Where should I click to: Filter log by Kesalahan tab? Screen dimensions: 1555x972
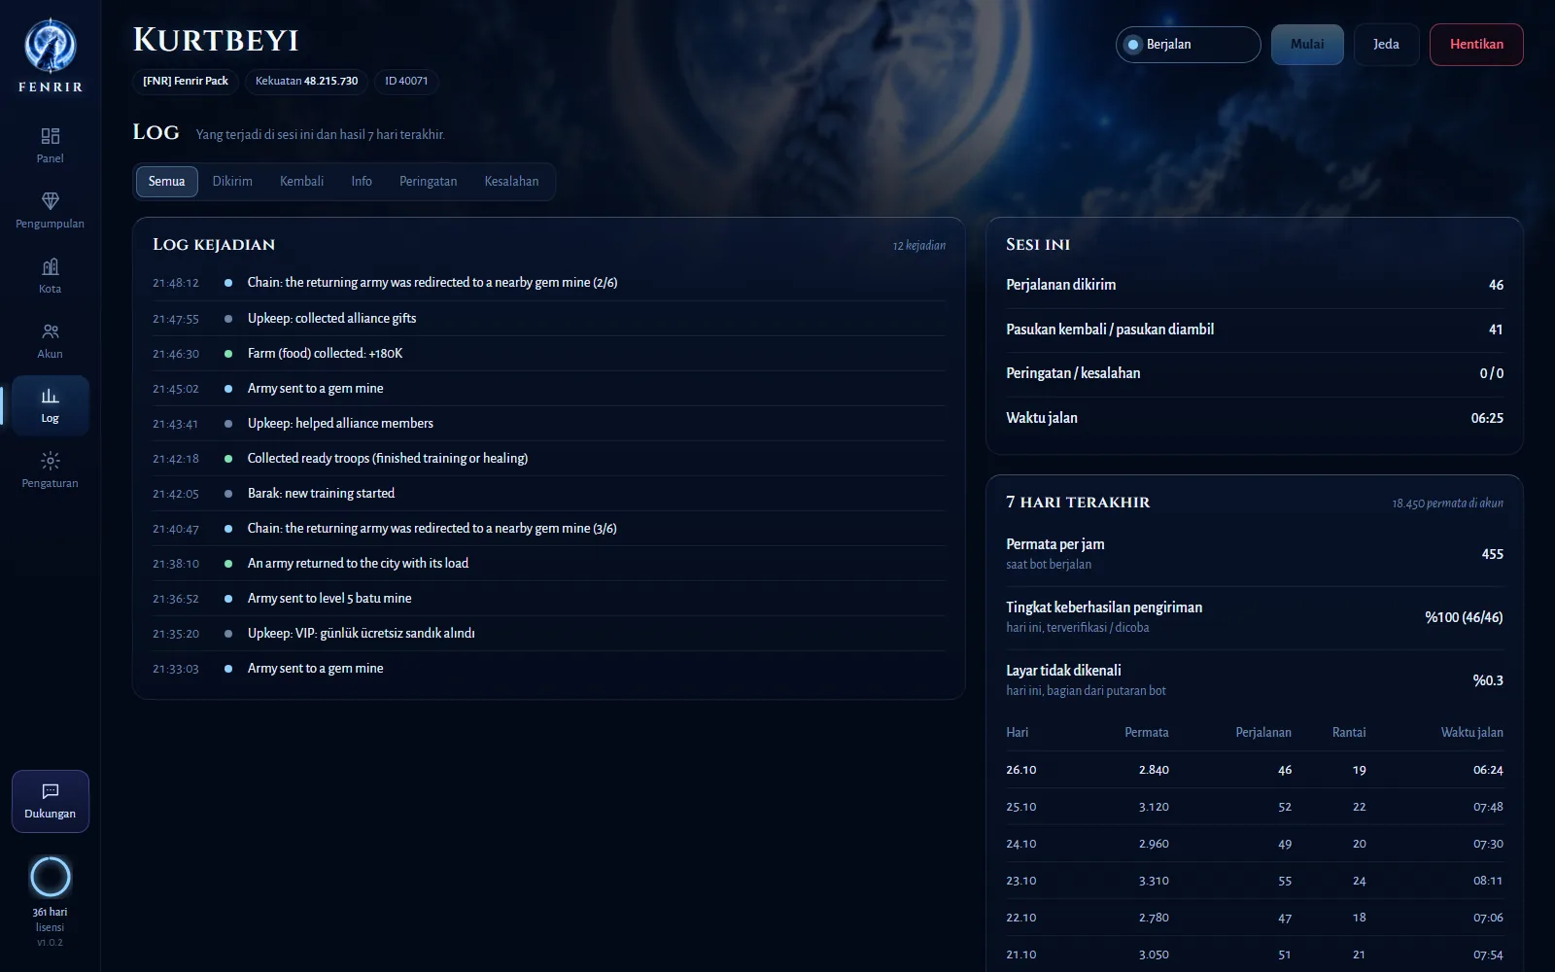click(x=511, y=182)
